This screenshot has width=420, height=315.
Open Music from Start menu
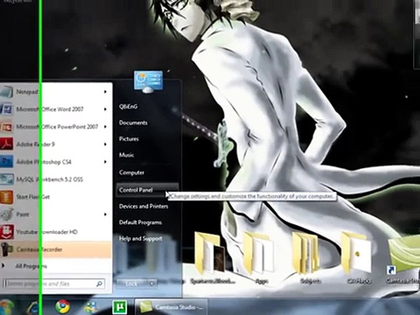(126, 155)
